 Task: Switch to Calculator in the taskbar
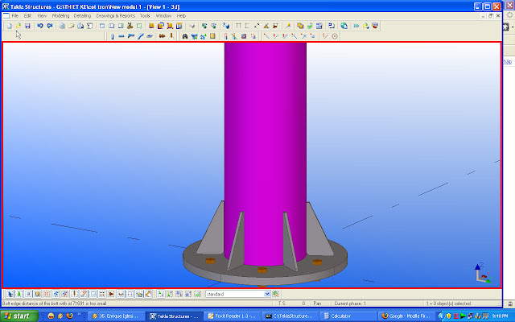tap(342, 316)
